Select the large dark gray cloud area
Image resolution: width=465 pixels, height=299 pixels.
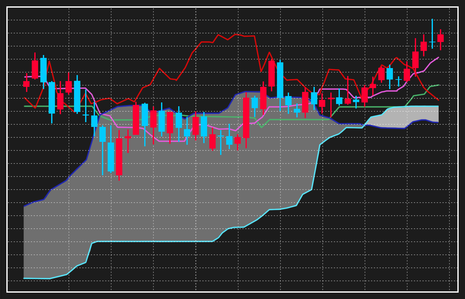(159, 191)
